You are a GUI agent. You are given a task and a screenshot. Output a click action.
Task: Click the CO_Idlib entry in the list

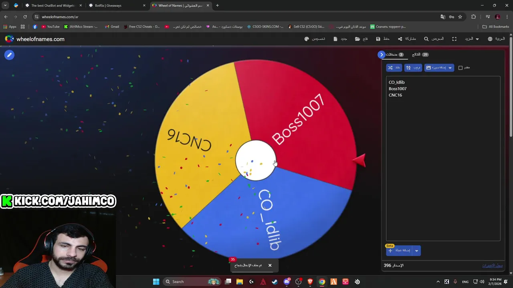click(396, 82)
